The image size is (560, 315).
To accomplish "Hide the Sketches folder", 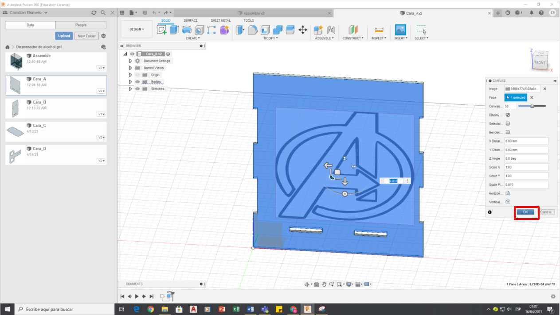I will tap(137, 89).
